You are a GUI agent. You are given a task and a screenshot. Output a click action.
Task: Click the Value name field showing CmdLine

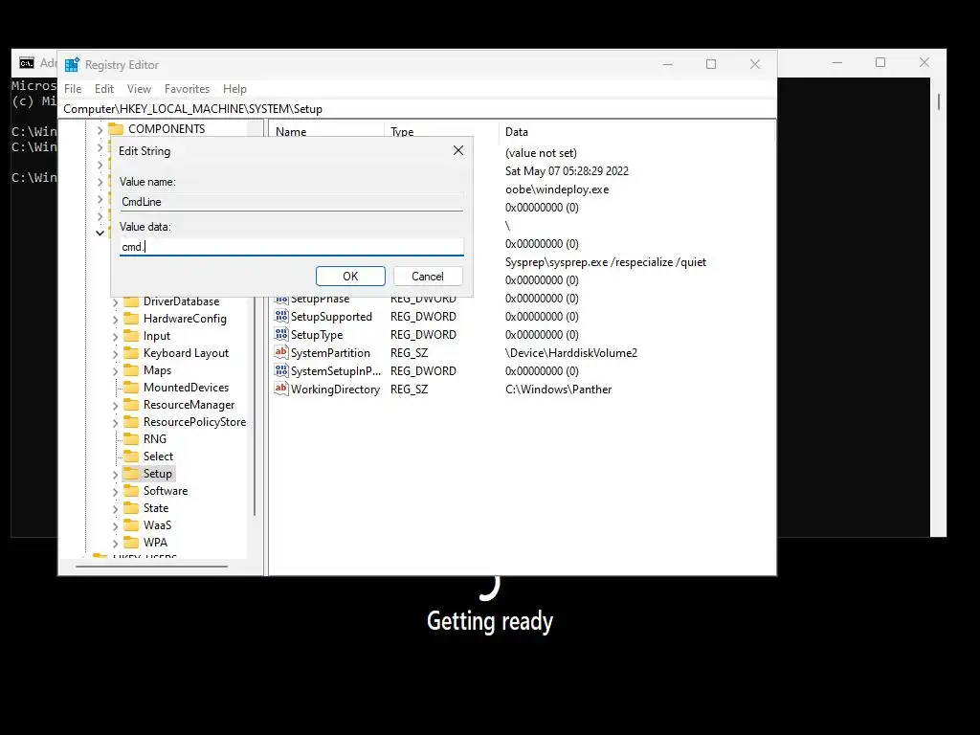292,202
